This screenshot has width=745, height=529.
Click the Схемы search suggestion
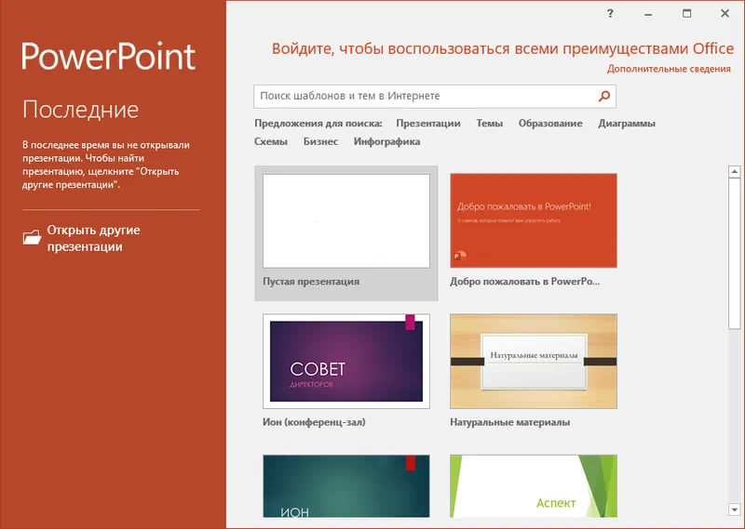tap(271, 141)
